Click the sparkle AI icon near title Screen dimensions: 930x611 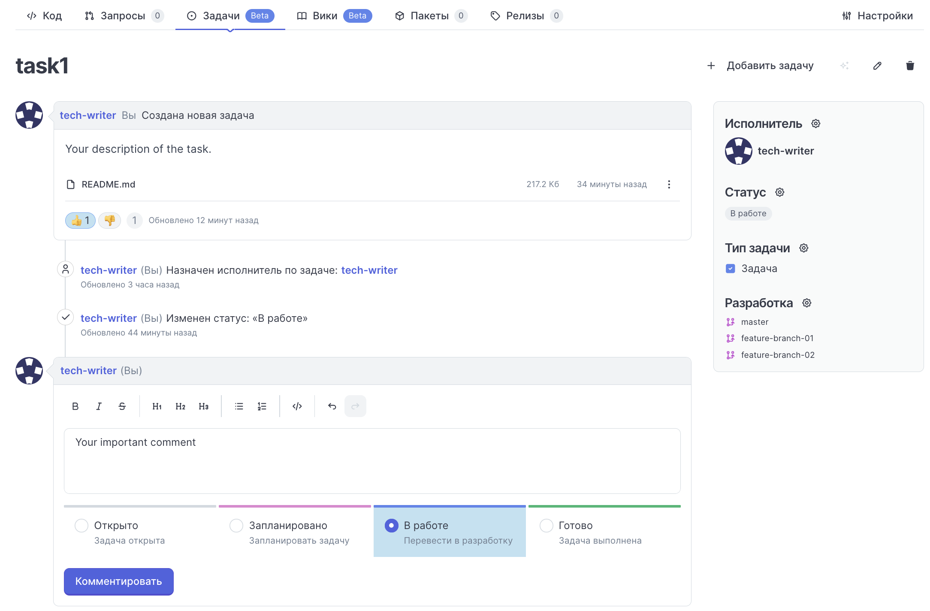(844, 66)
